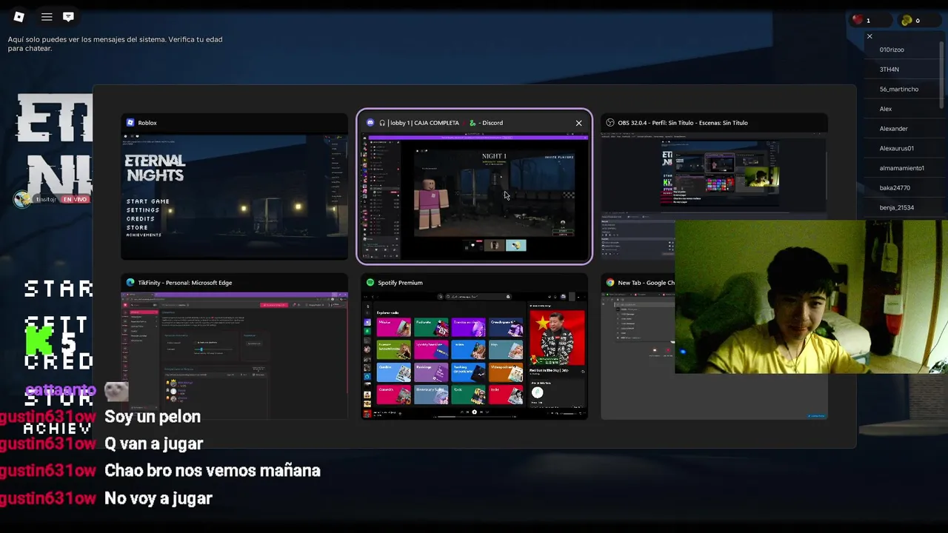Open the Roblox logo menu
Screen dimensions: 948x533
click(19, 16)
